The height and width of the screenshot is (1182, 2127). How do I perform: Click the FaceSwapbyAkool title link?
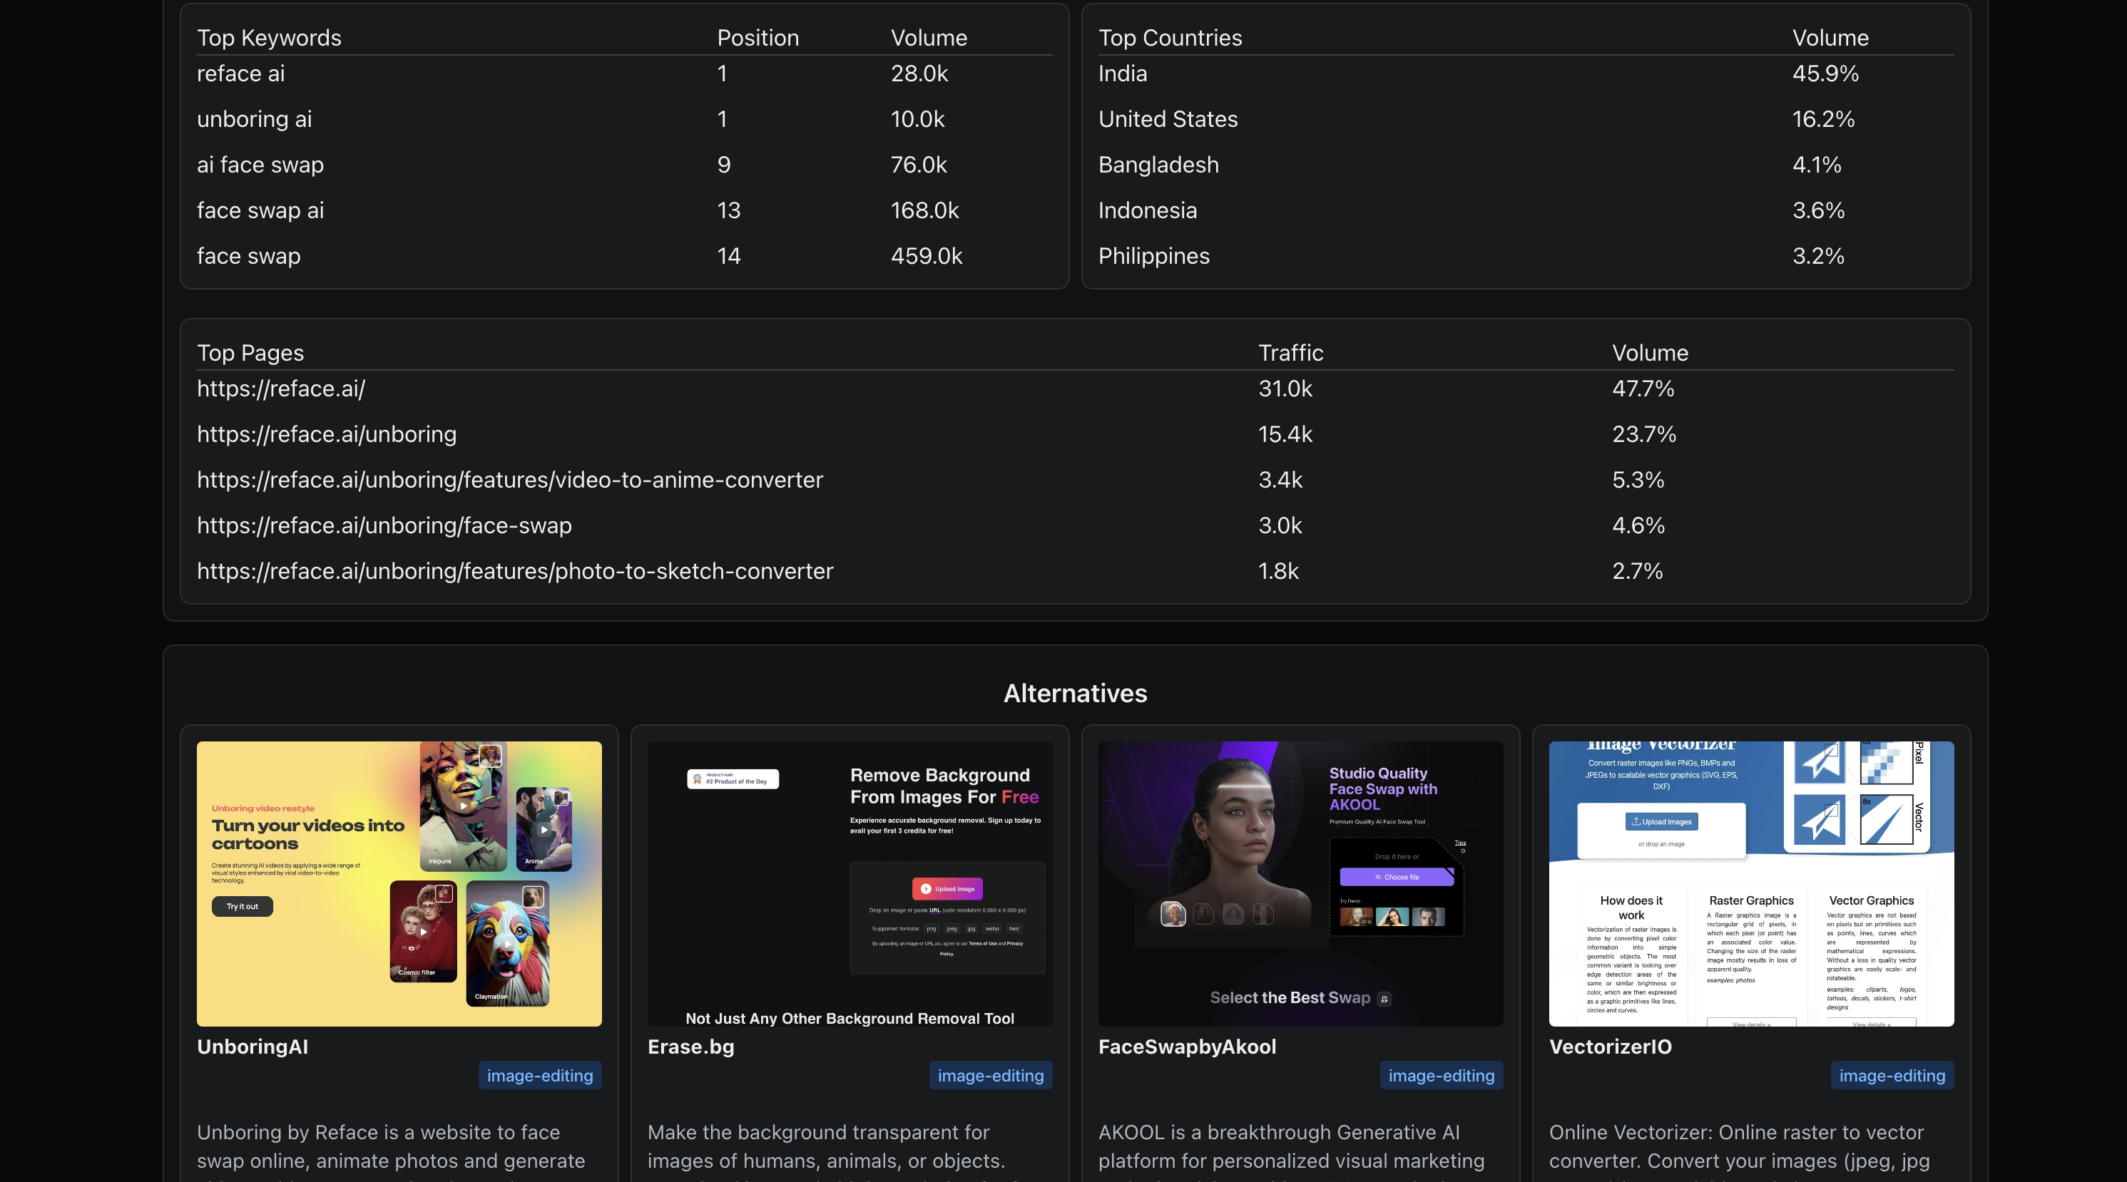(x=1188, y=1047)
